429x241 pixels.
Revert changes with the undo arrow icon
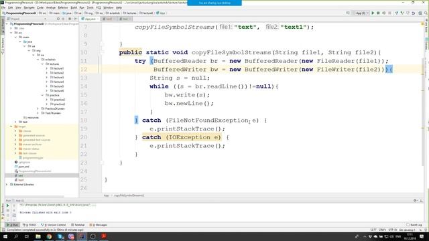tap(414, 13)
